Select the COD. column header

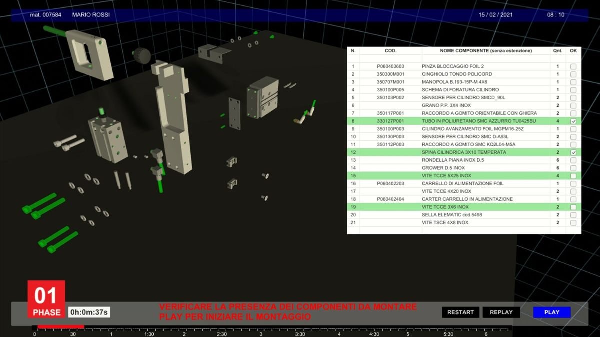click(x=390, y=51)
